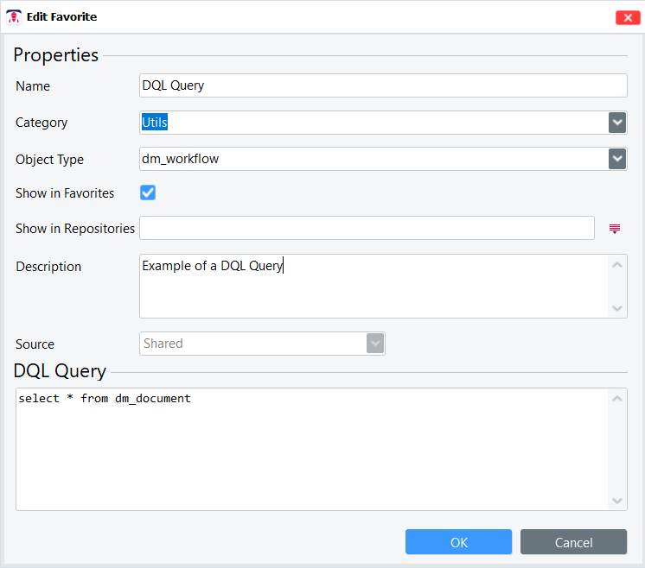Image resolution: width=645 pixels, height=568 pixels.
Task: Focus the Show in Repositories text box
Action: coord(367,228)
